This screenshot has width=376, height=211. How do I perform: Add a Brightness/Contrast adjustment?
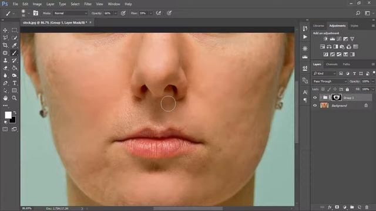pyautogui.click(x=325, y=39)
